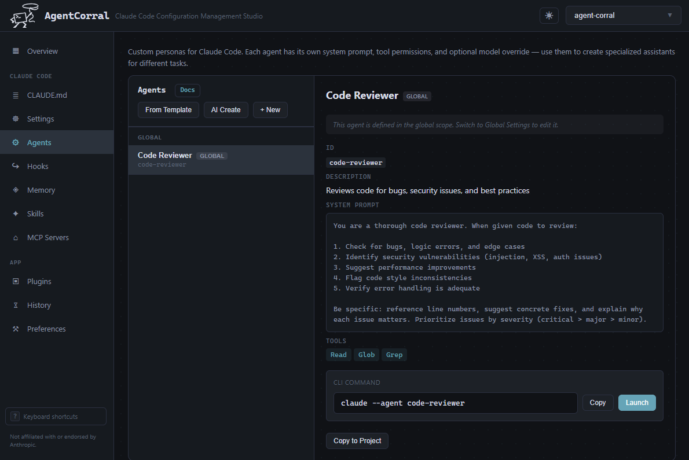
Task: Click the MCP Servers icon
Action: tap(16, 237)
